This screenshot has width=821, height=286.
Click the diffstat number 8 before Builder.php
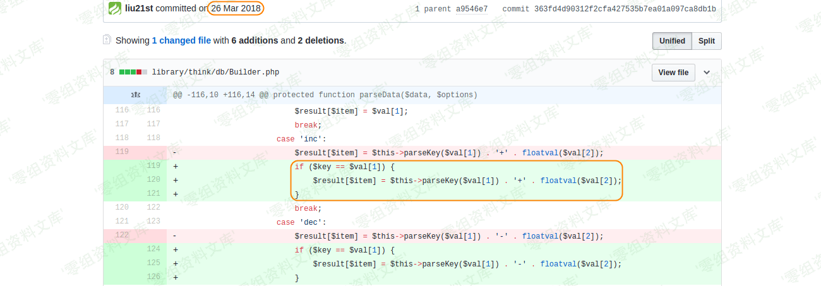112,72
